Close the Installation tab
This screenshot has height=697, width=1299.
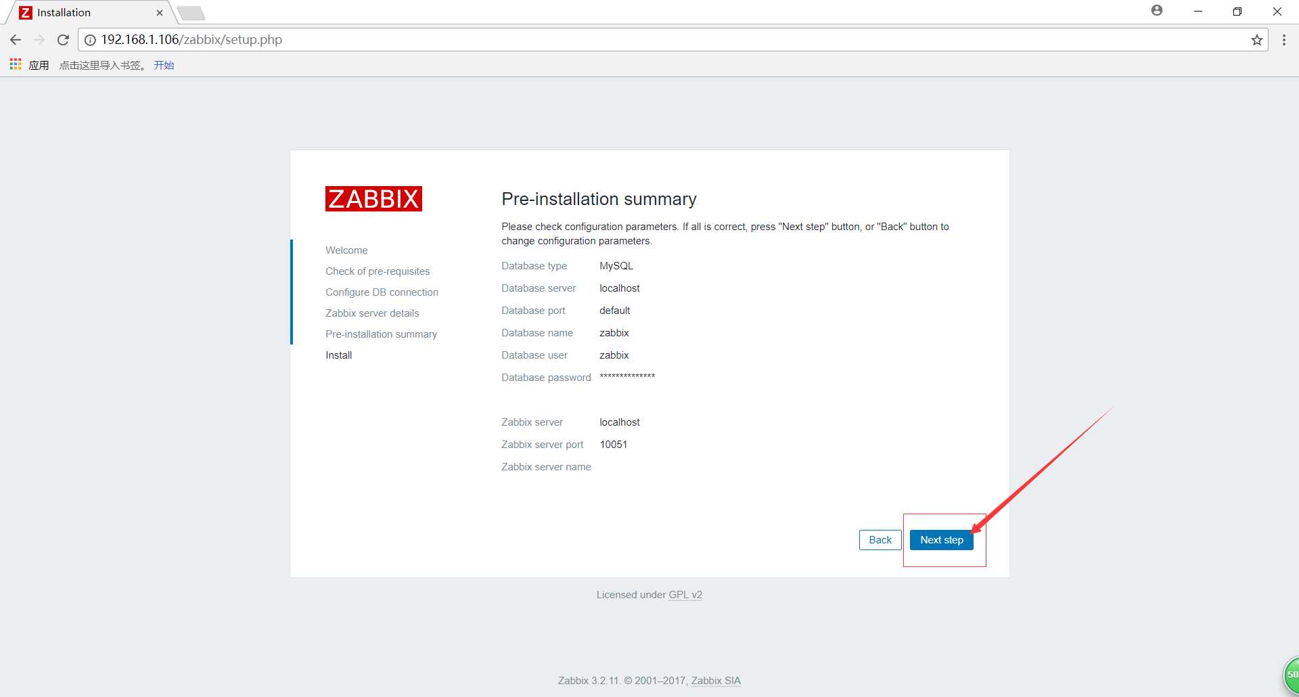click(x=160, y=13)
